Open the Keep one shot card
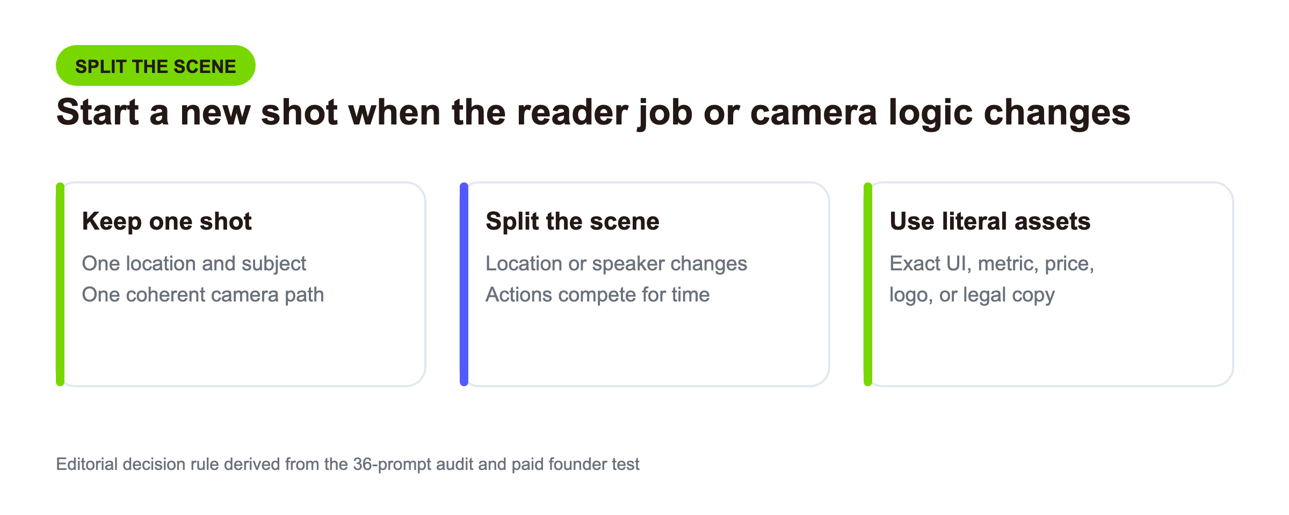 click(x=241, y=284)
